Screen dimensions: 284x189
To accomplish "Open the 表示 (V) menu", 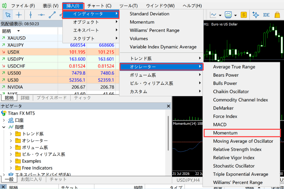I will 50,6.
